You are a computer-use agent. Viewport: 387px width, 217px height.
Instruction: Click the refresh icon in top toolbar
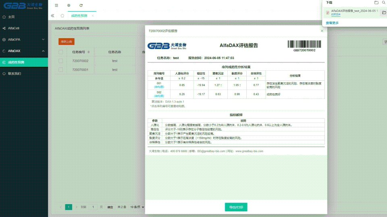coord(81,5)
